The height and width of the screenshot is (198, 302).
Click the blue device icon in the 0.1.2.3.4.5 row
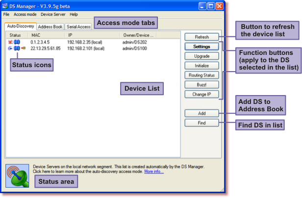point(17,42)
